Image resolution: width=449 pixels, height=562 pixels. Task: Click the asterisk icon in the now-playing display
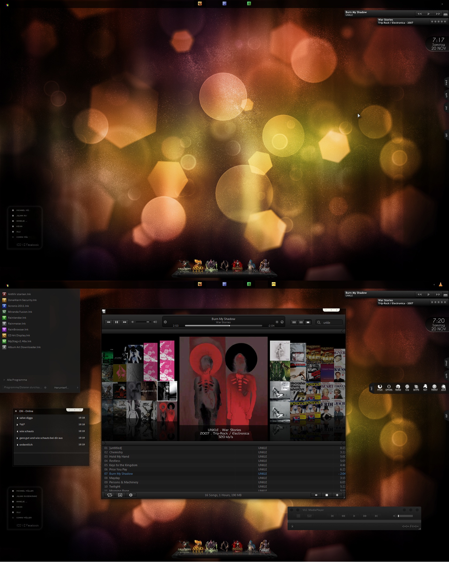[277, 322]
